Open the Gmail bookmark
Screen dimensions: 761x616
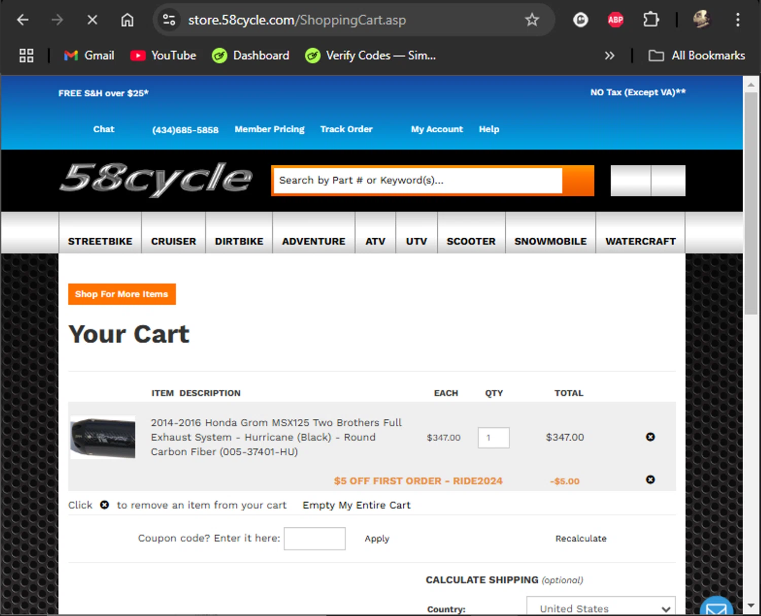tap(89, 55)
